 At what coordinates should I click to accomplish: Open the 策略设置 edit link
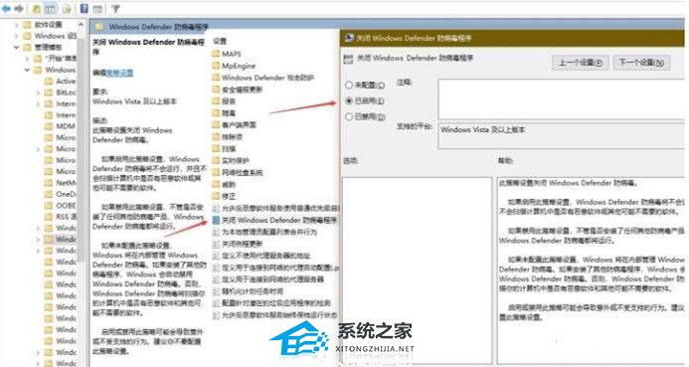[x=119, y=73]
